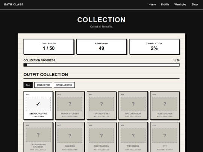Image resolution: width=203 pixels, height=152 pixels.
Task: Click the HALL MONITOR card title
Action: point(133,114)
